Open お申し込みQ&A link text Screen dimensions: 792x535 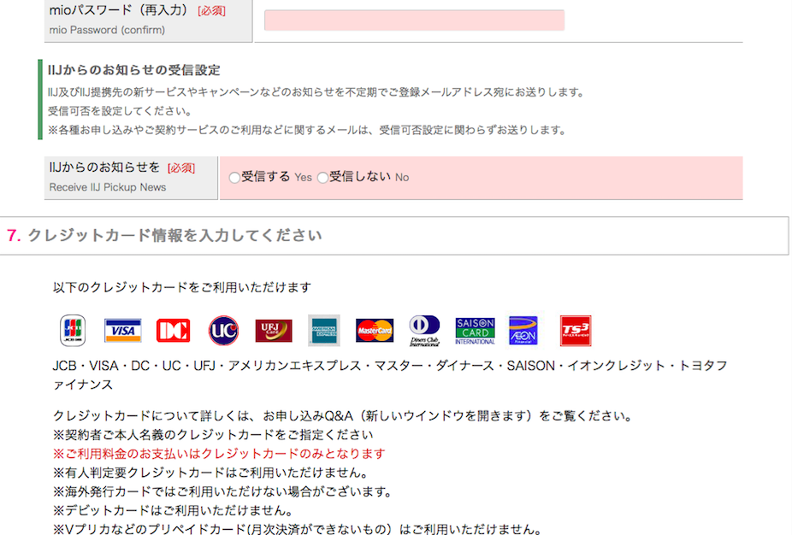tap(308, 416)
